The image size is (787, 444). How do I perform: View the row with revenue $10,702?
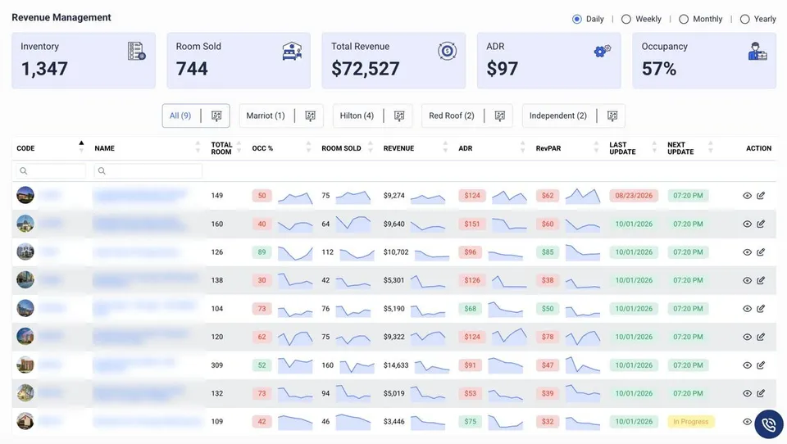[x=747, y=252]
